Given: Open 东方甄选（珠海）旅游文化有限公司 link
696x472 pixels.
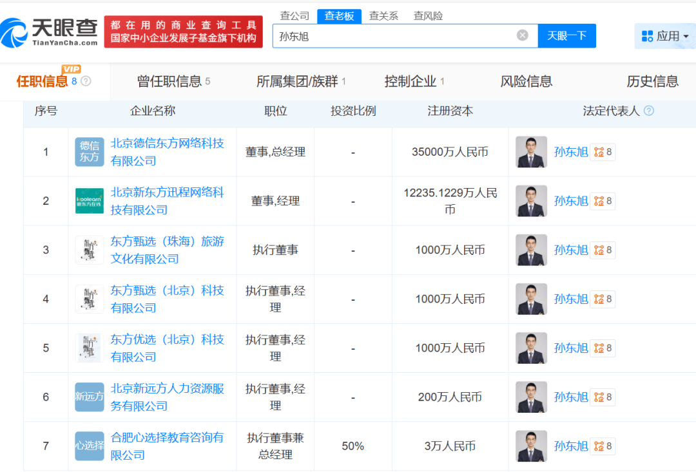Looking at the screenshot, I should (x=167, y=250).
